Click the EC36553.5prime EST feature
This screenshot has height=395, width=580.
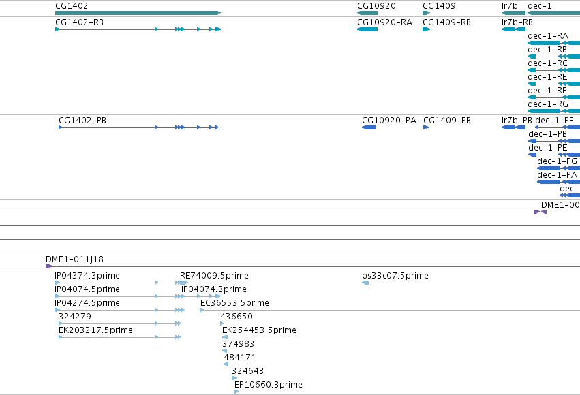[x=391, y=310]
